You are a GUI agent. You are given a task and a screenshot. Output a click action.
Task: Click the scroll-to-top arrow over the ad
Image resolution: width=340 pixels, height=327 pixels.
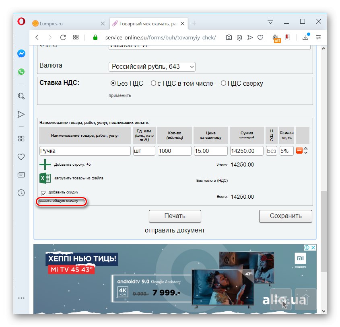[x=305, y=299]
